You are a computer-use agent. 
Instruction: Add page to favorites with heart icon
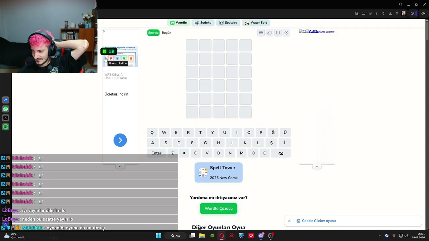click(x=384, y=13)
